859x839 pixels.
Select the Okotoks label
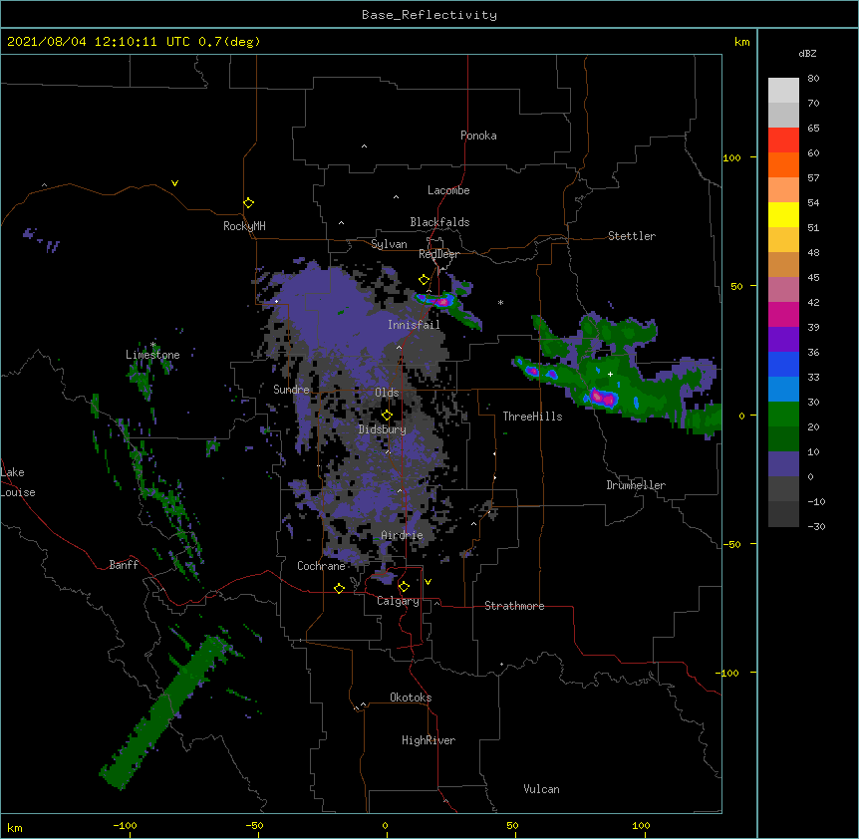click(x=411, y=698)
